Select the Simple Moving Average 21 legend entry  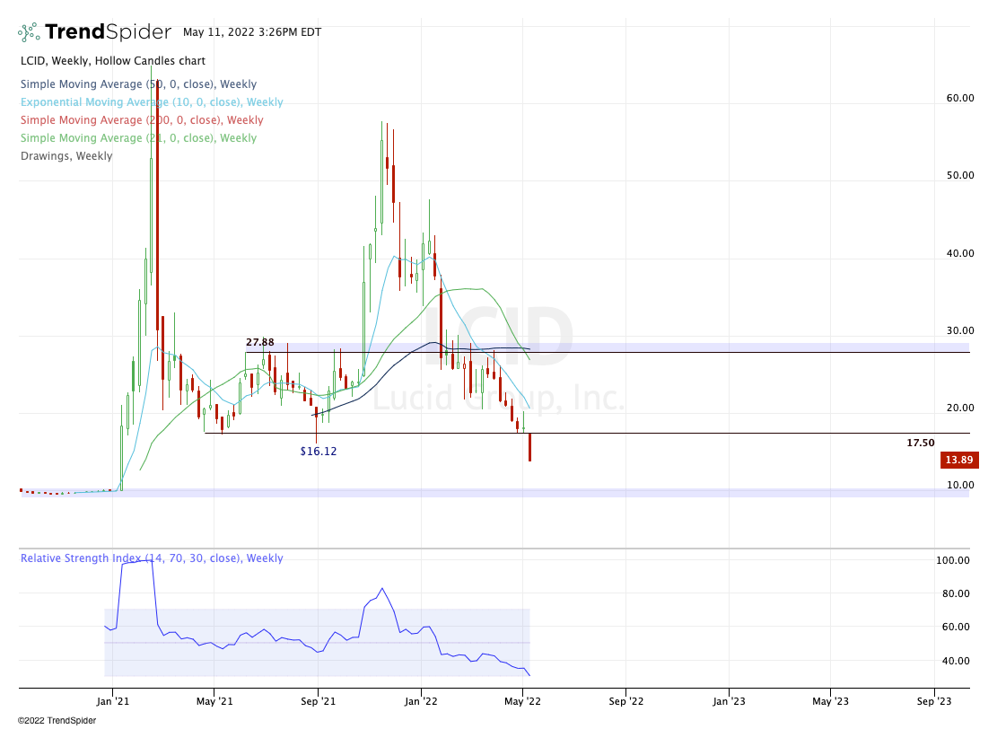(138, 137)
